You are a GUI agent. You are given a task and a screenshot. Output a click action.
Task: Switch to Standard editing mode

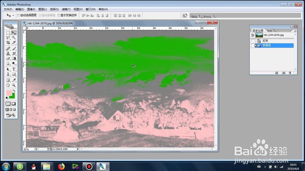[8, 104]
